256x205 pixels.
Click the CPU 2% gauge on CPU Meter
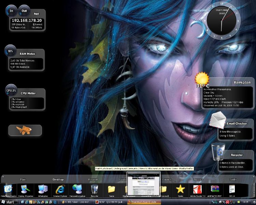pyautogui.click(x=11, y=91)
